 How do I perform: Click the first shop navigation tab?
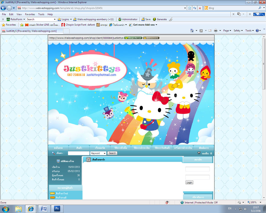coord(58,148)
